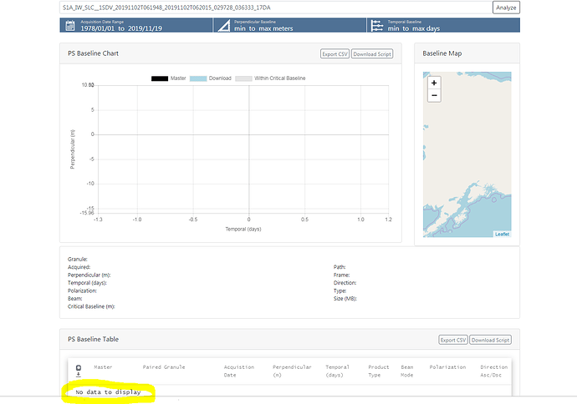The width and height of the screenshot is (577, 404).
Task: Open the Leaflet attribution link
Action: click(502, 234)
